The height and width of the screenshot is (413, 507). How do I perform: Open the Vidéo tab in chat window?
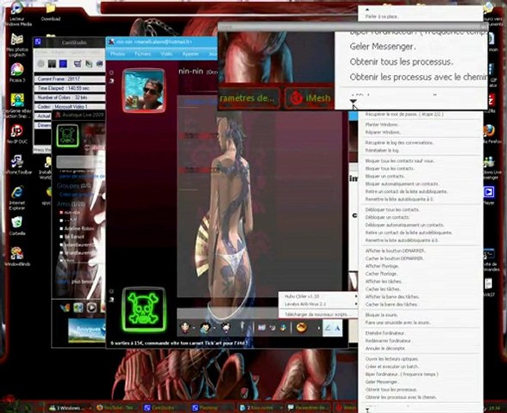point(166,54)
